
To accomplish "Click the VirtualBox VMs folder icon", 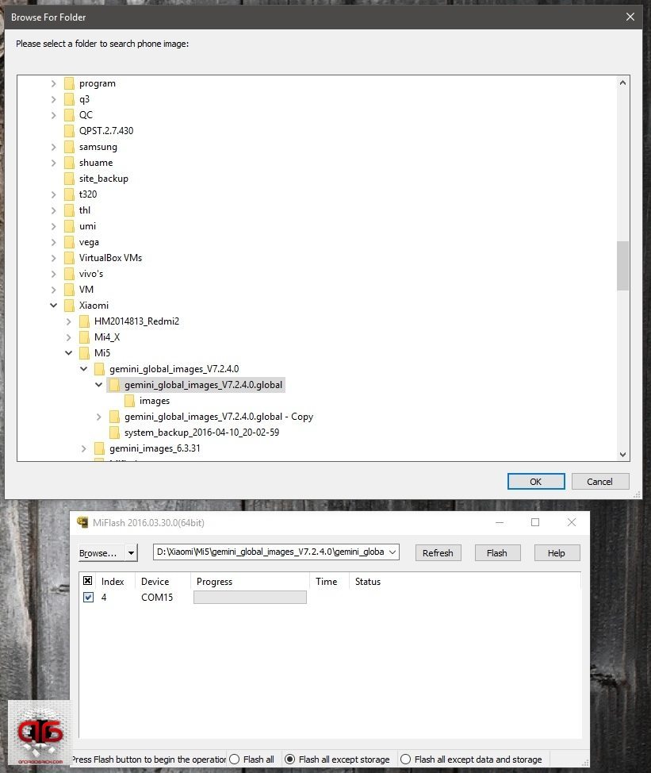I will (69, 258).
